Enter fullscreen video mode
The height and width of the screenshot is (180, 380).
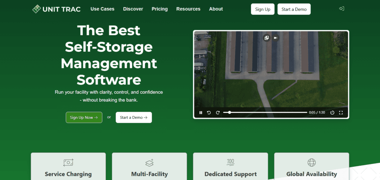(341, 113)
